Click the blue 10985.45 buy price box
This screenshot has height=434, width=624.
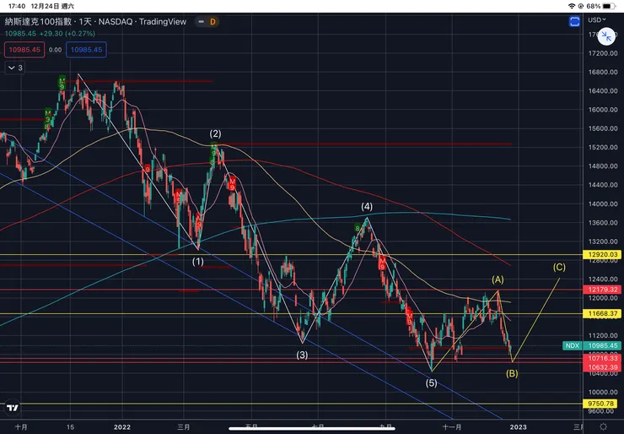(86, 50)
